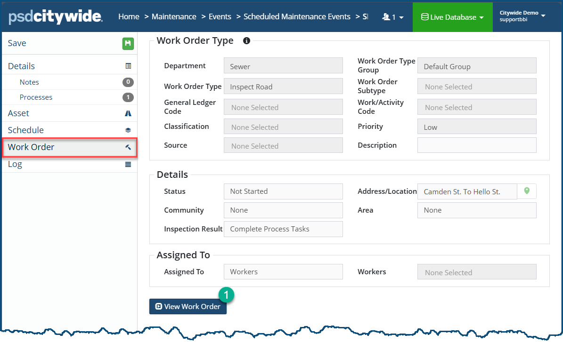
Task: Click the Source field
Action: click(283, 145)
